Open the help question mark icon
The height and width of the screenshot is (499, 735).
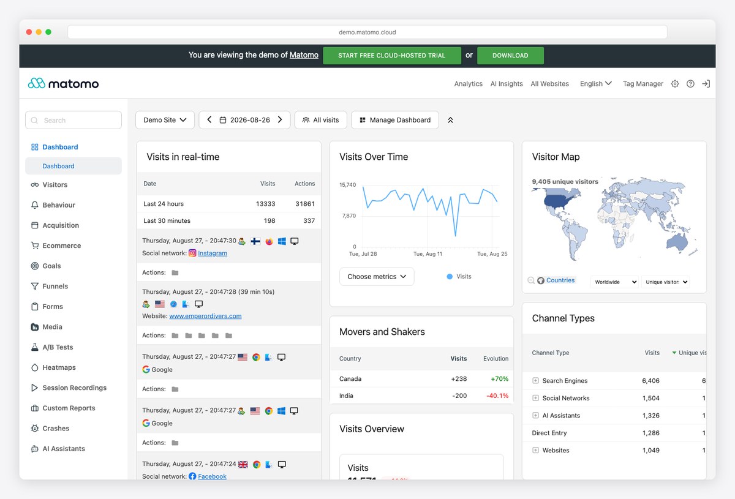click(690, 84)
